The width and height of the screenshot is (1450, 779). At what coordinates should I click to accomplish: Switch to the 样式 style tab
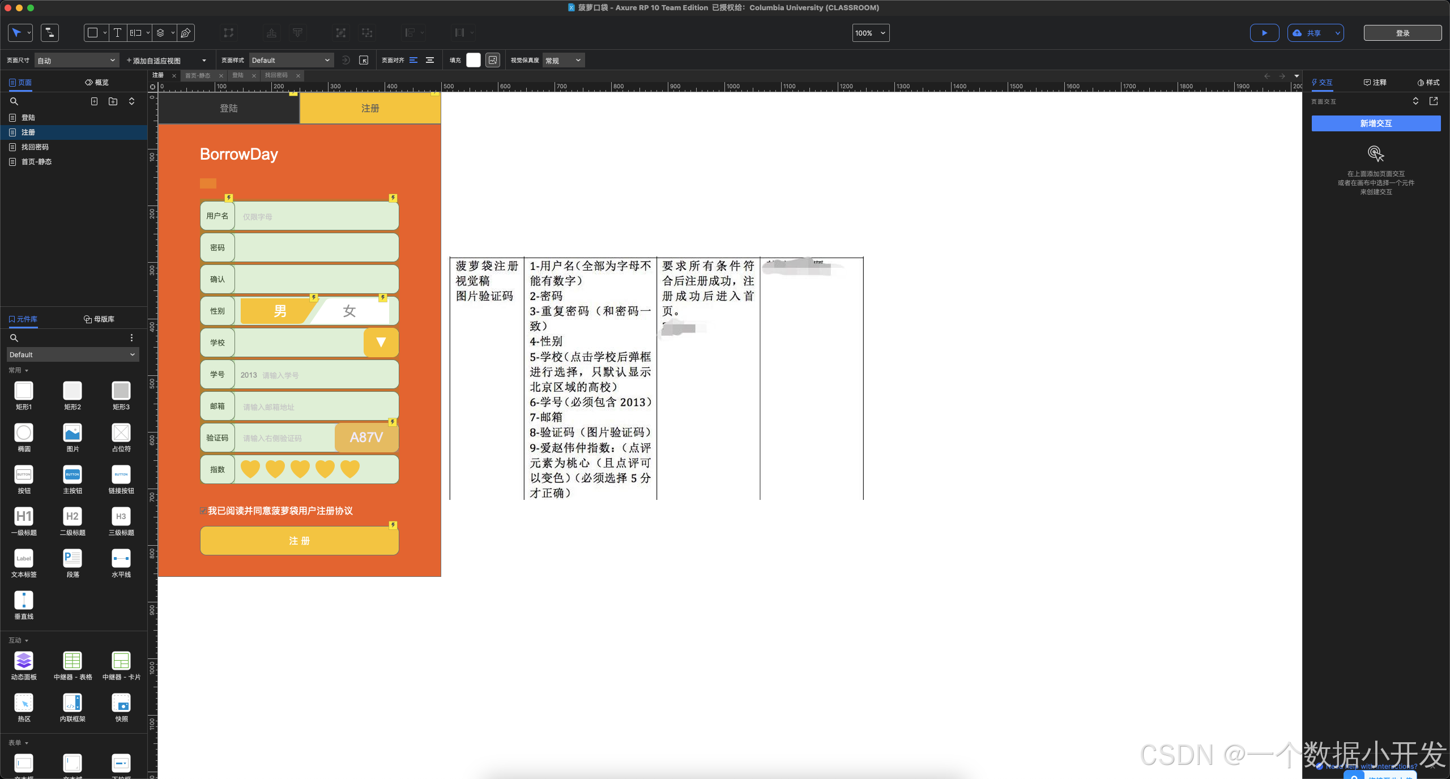1428,83
